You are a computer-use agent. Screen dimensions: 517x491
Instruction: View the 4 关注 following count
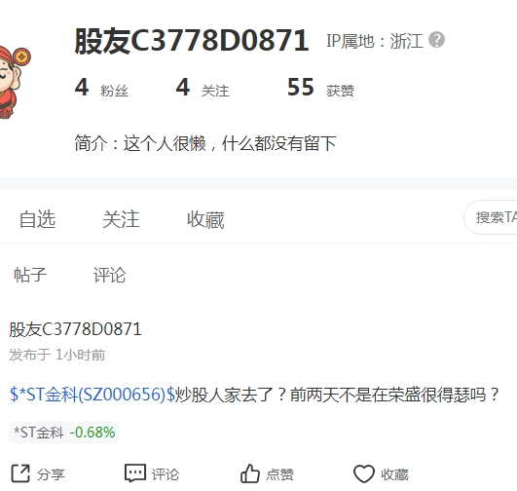click(203, 88)
